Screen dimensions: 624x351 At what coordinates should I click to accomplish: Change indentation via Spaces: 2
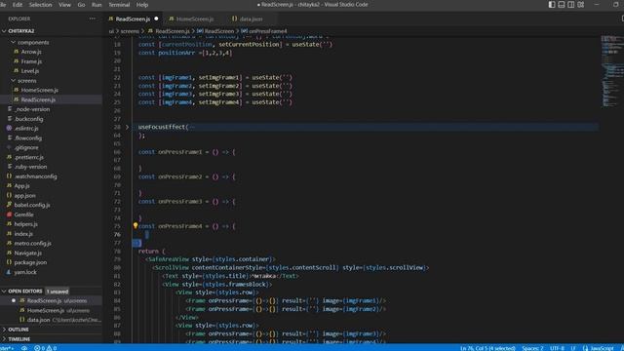[532, 348]
